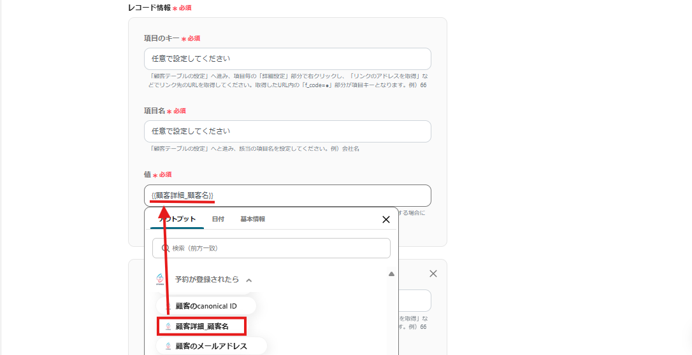Close the output picker popup with X

coord(386,219)
